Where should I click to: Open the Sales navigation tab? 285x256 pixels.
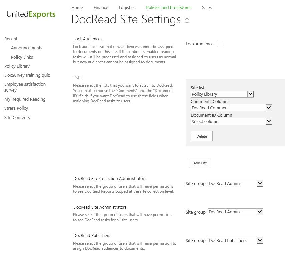207,7
